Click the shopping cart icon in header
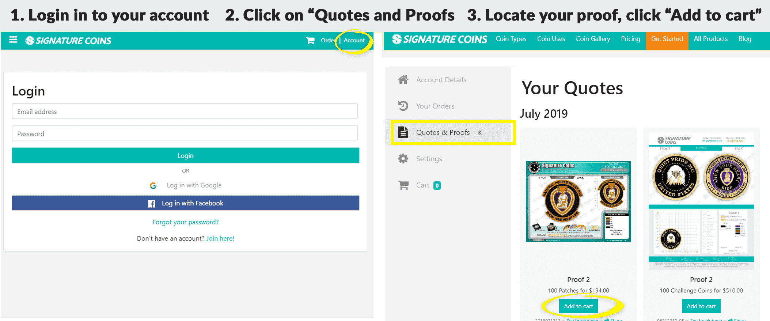Screen dimensions: 770x321 tap(310, 40)
